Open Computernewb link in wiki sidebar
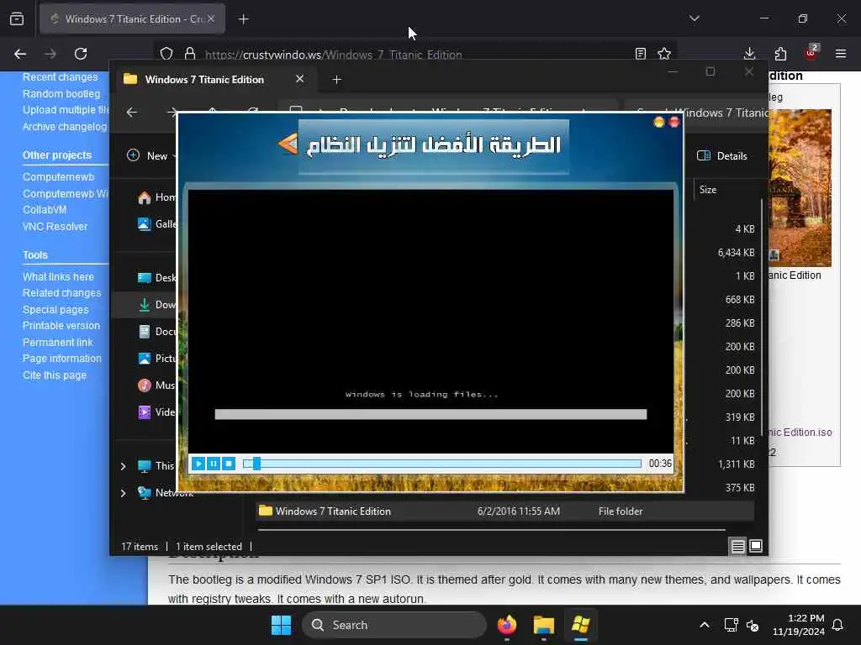Screen dimensions: 861x645 [58, 177]
